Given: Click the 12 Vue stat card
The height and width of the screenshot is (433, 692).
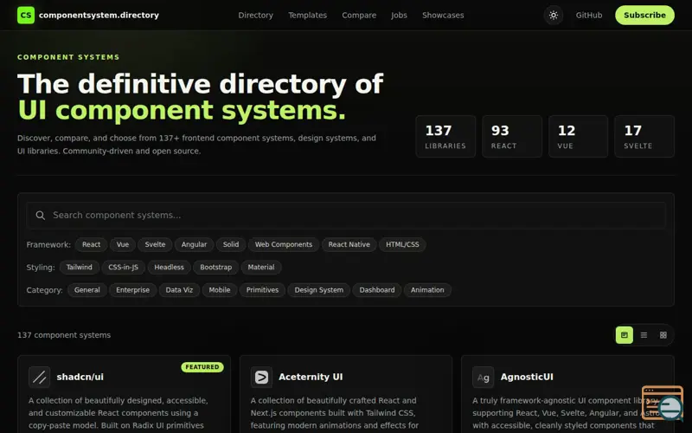Looking at the screenshot, I should 578,137.
